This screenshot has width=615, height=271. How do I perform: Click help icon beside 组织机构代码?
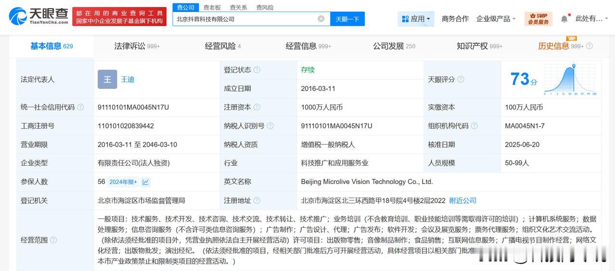tap(474, 126)
